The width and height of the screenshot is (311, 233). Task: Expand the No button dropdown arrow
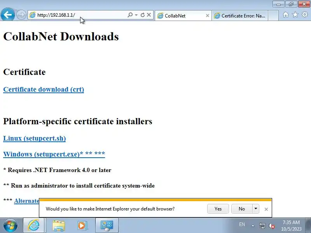(256, 209)
